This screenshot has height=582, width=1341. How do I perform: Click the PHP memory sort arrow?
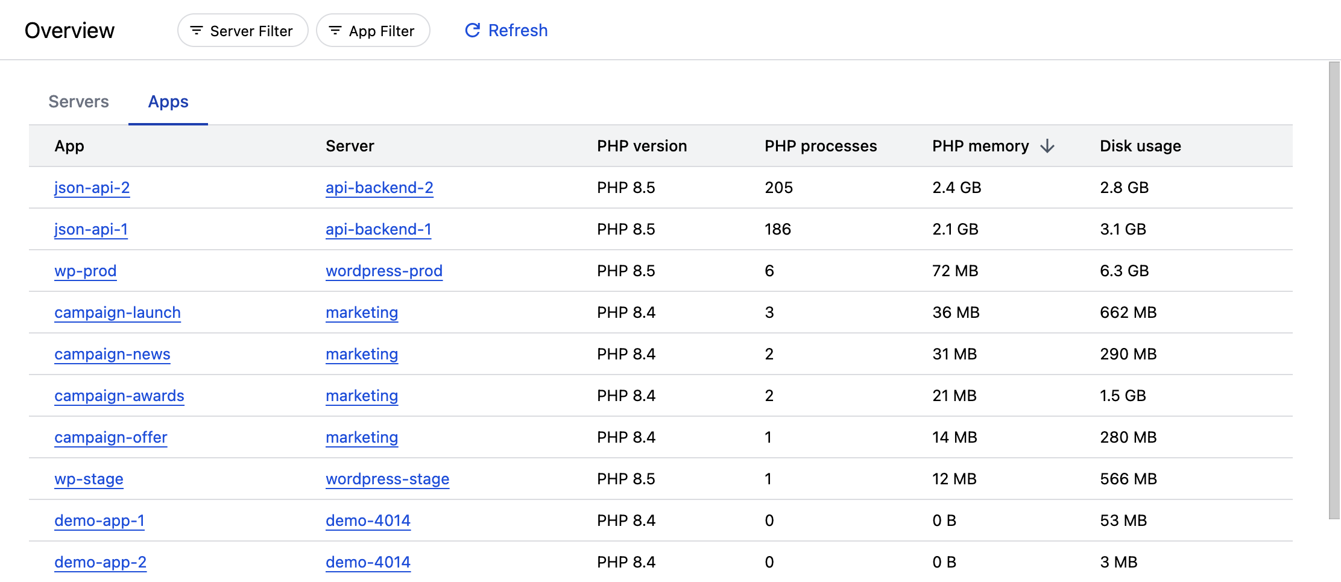click(1047, 146)
